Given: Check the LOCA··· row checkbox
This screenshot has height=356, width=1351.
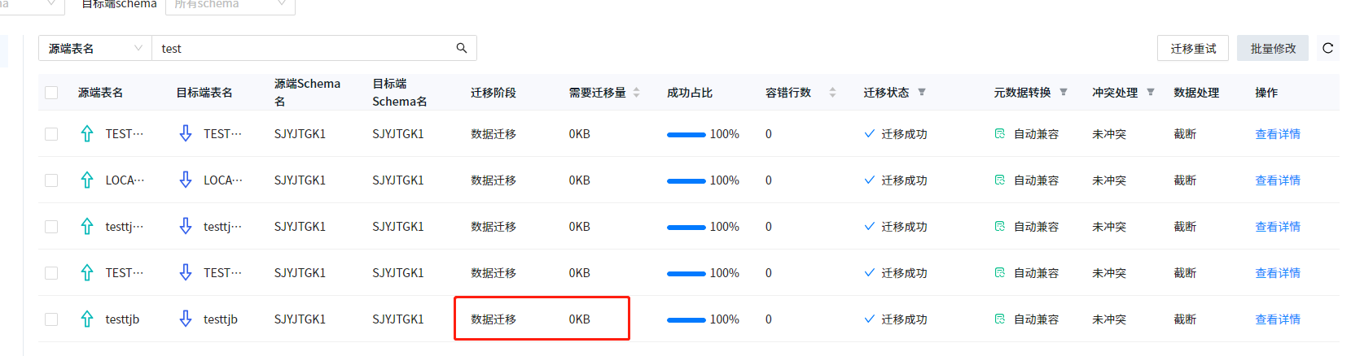Looking at the screenshot, I should [51, 180].
